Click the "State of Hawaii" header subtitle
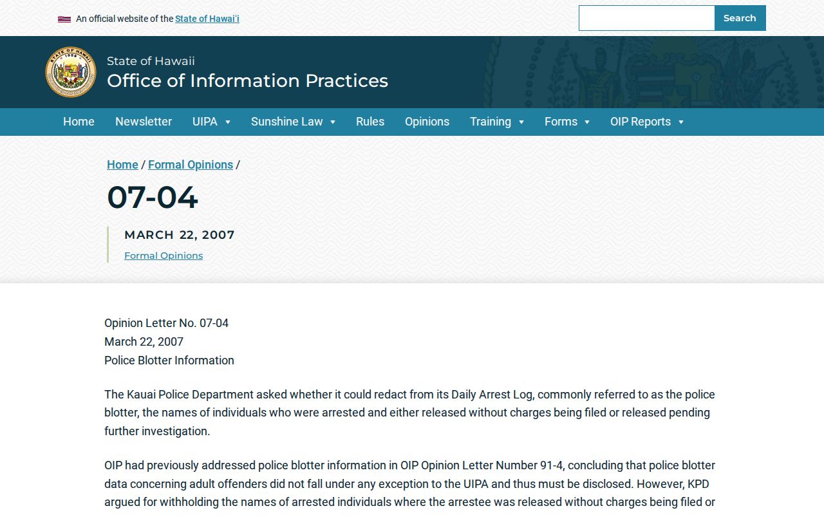 click(151, 61)
